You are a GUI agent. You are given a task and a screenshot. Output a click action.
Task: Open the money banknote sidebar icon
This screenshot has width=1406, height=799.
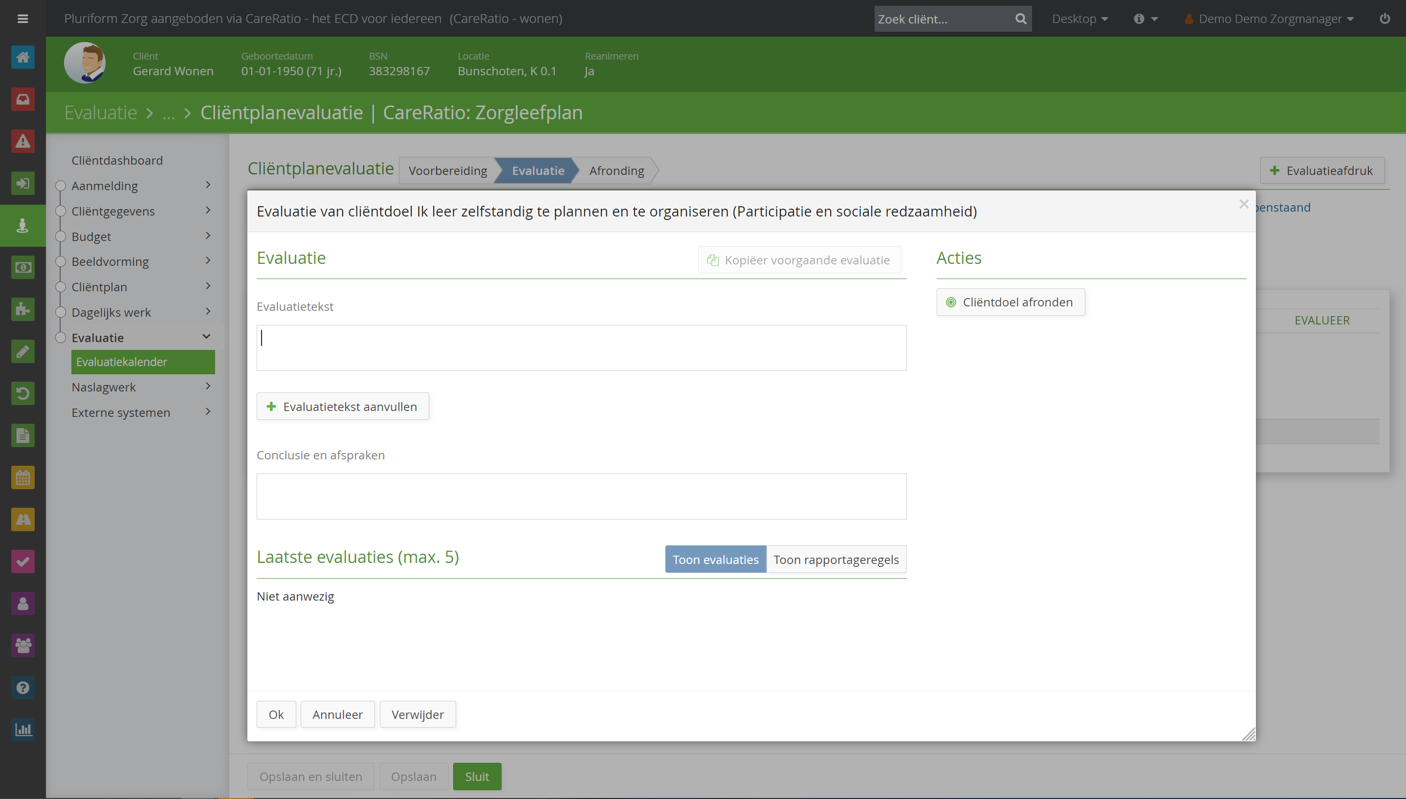tap(22, 267)
